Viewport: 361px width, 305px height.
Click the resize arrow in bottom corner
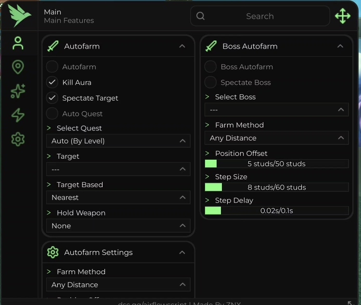tap(350, 303)
